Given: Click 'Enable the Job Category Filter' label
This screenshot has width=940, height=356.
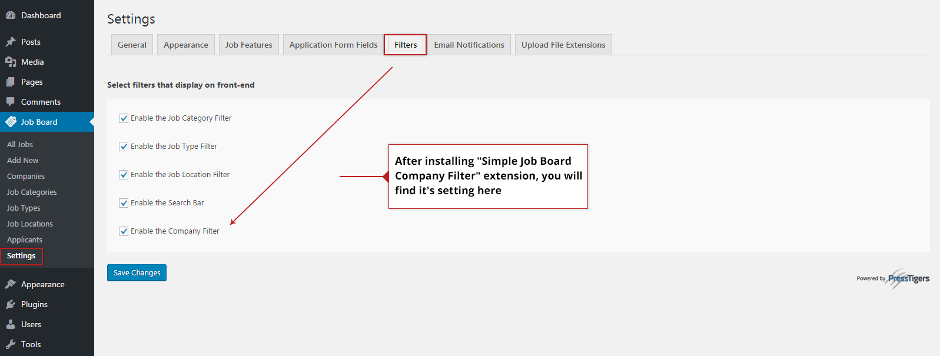Looking at the screenshot, I should 181,118.
